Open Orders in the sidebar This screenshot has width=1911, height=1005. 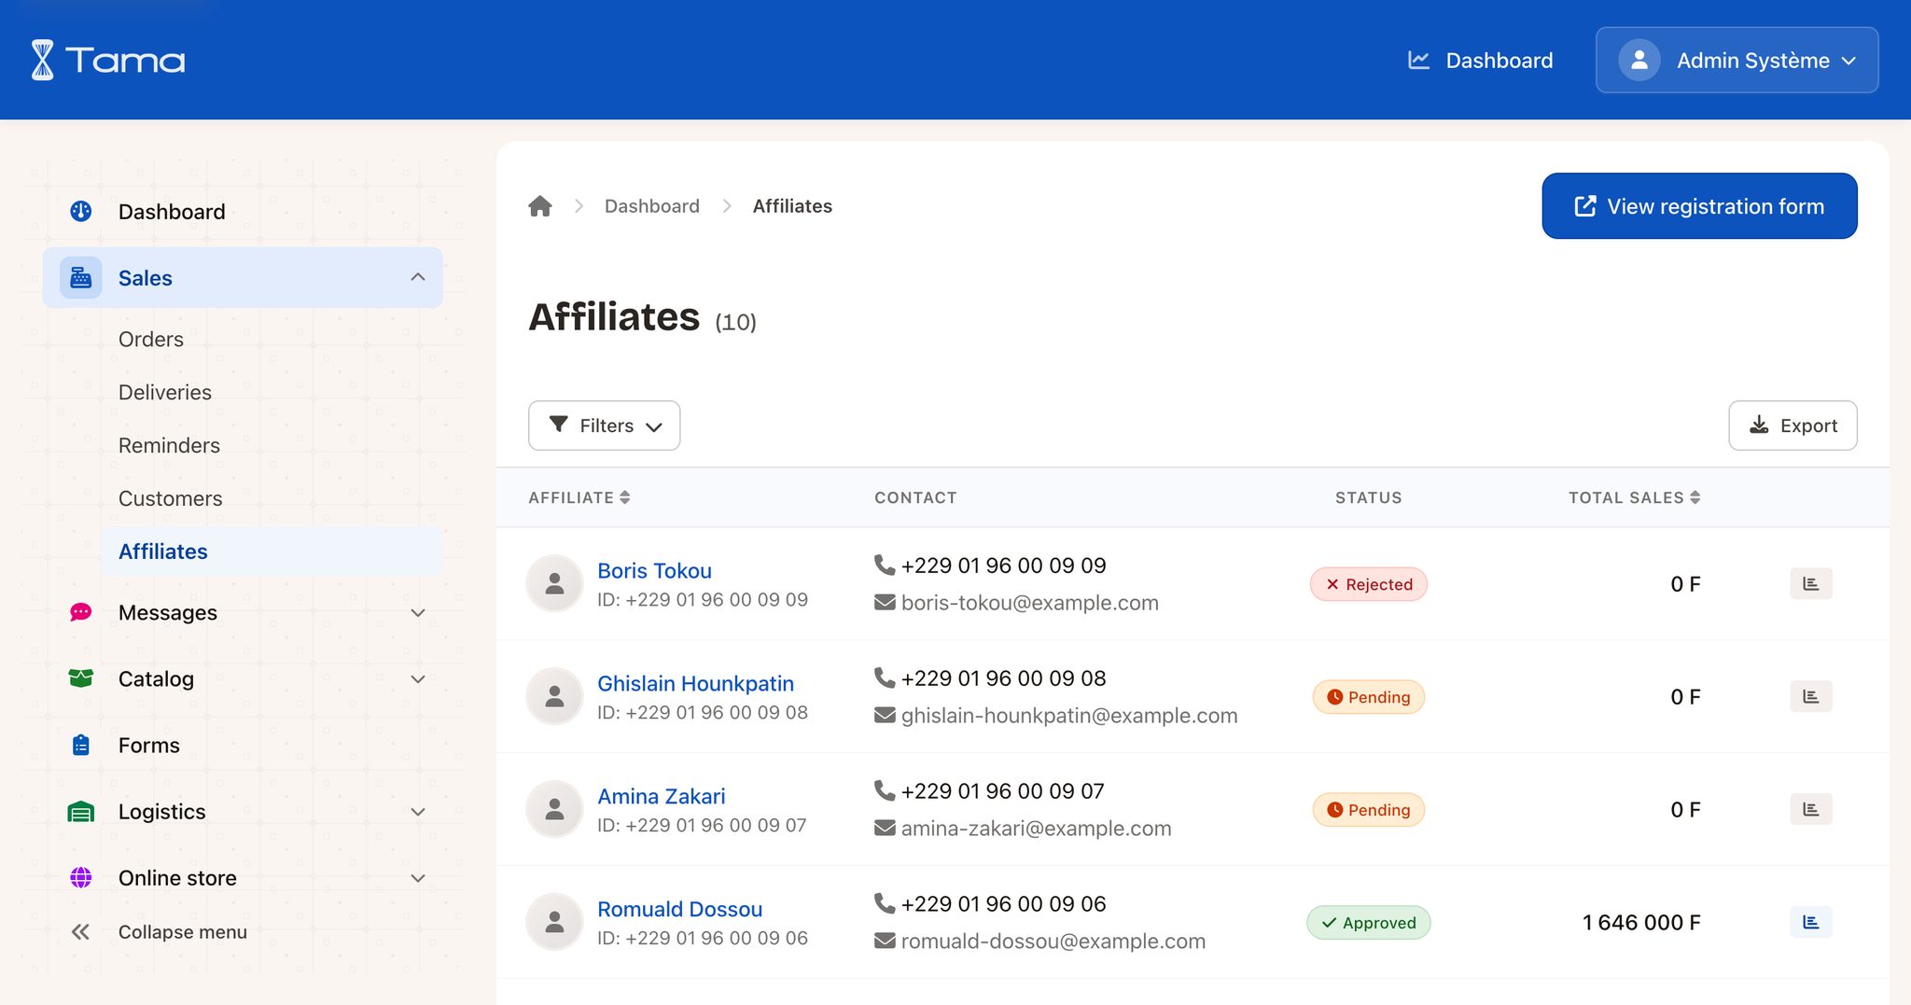(151, 340)
